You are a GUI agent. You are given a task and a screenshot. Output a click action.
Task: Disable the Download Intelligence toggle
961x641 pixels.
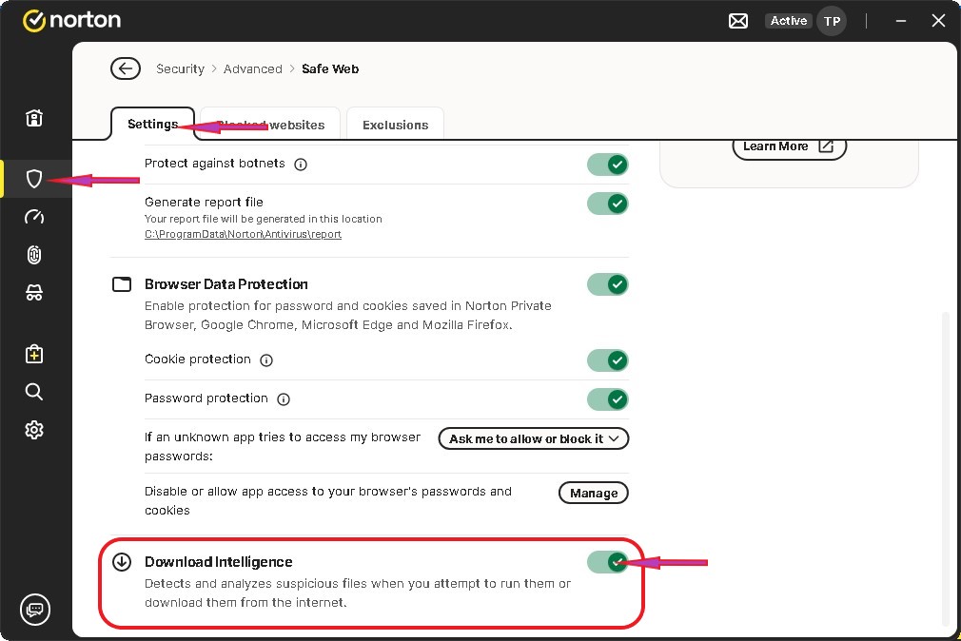click(x=608, y=561)
